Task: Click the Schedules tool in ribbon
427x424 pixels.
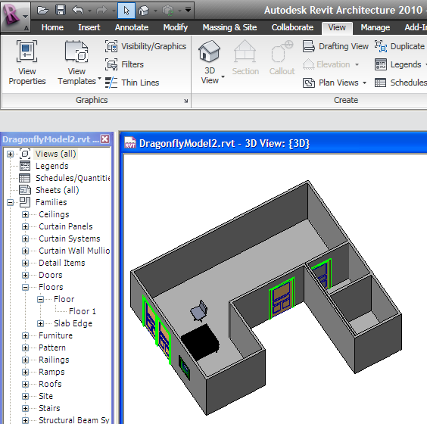Action: (x=401, y=83)
